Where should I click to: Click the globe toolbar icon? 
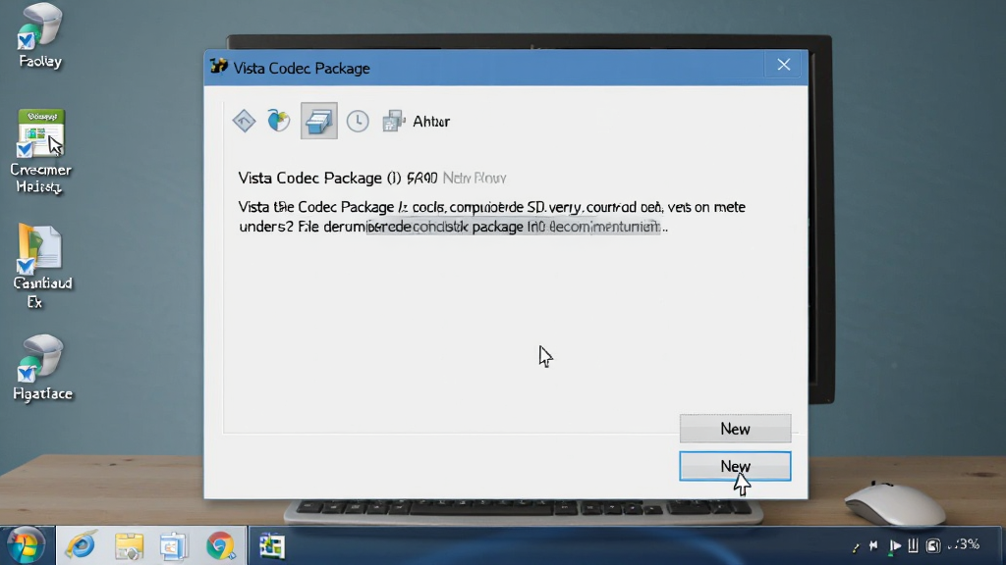278,121
